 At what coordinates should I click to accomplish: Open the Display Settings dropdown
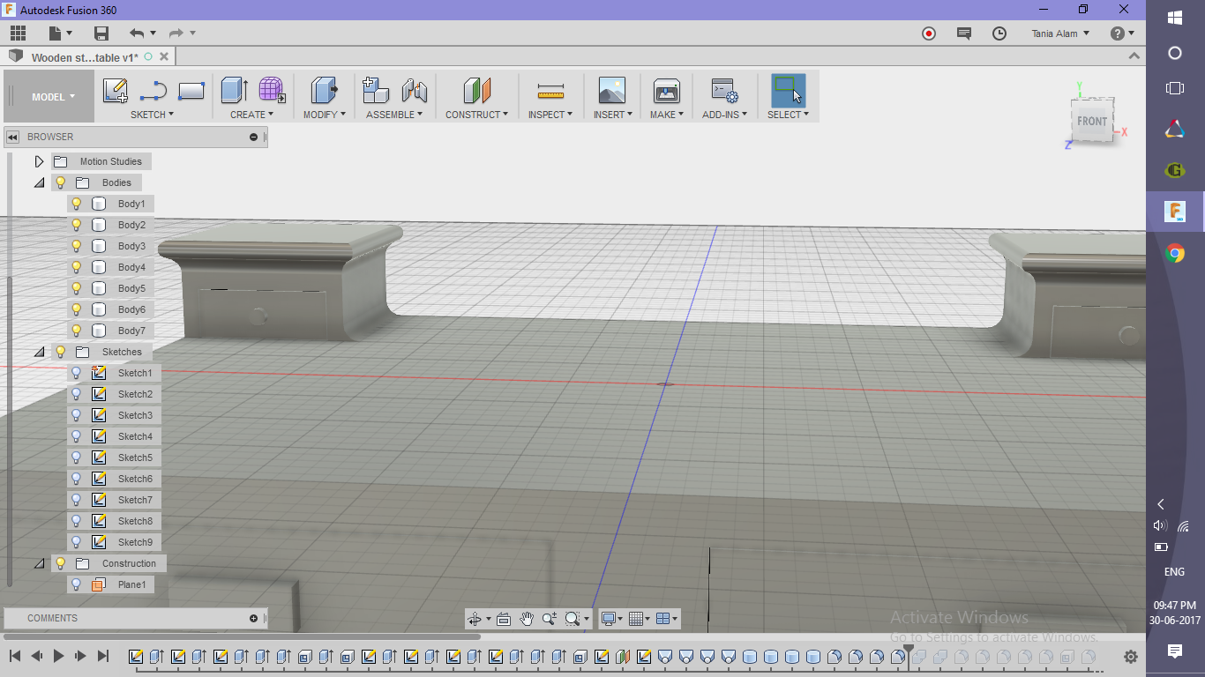click(x=610, y=619)
